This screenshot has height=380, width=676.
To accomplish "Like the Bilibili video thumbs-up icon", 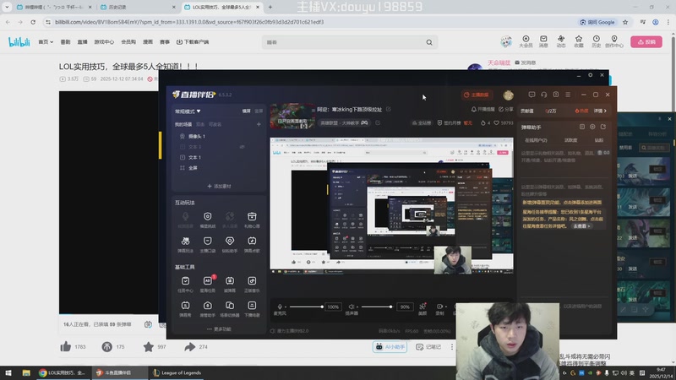I will point(66,346).
